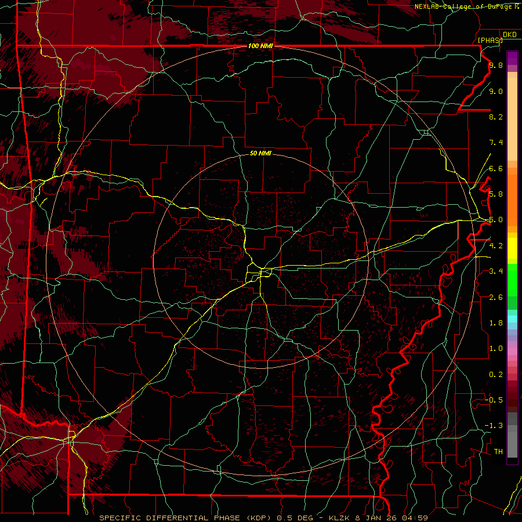Select the 9.0 value on the KDP scale
The width and height of the screenshot is (522, 522).
[x=496, y=91]
